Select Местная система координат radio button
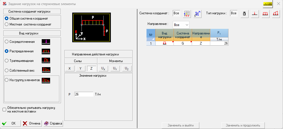The width and height of the screenshot is (283, 129). [x=6, y=24]
